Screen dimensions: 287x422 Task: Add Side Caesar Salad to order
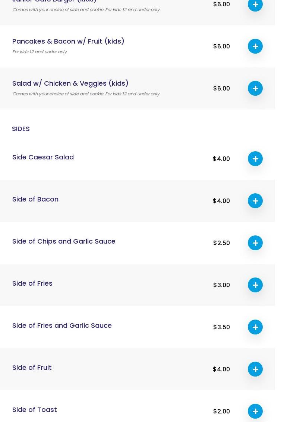pyautogui.click(x=255, y=159)
